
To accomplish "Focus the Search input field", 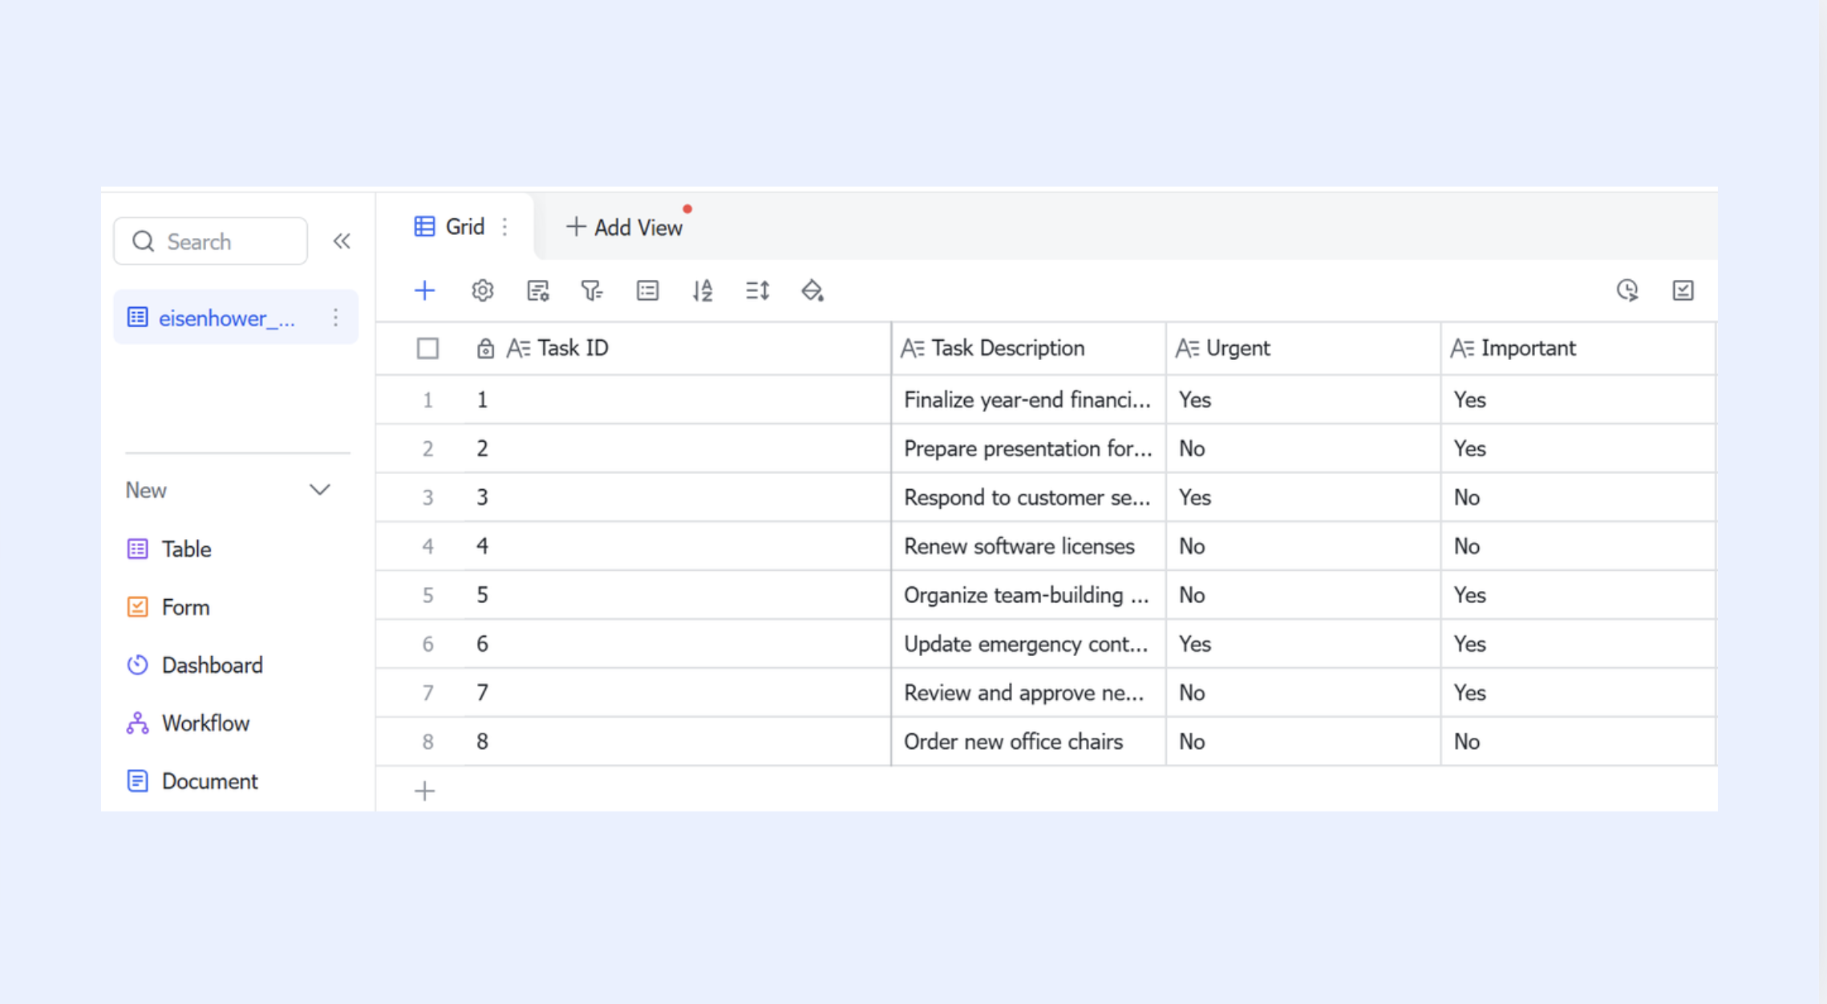I will tap(210, 241).
